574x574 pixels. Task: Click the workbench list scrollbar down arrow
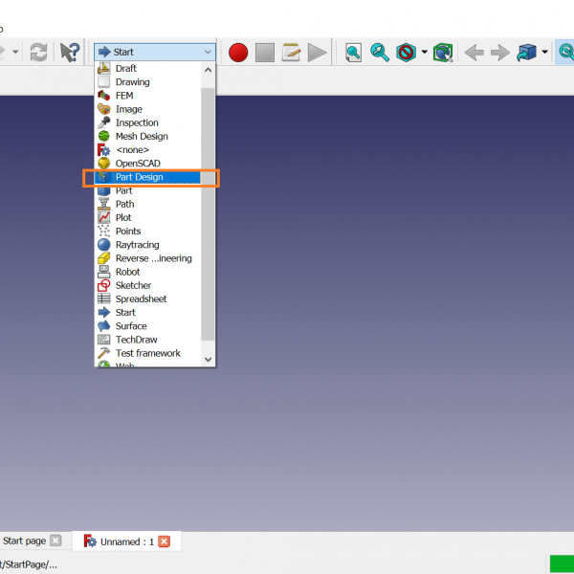point(209,359)
